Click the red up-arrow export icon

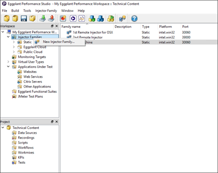point(51,18)
